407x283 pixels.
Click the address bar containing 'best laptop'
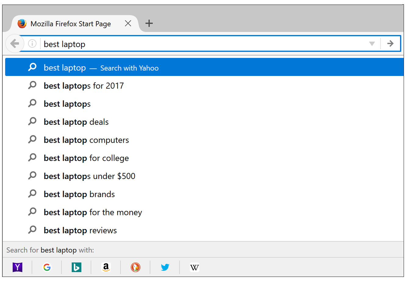(x=201, y=44)
